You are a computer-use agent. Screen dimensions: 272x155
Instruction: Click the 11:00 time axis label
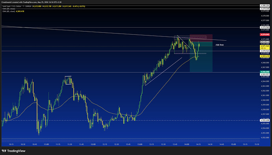tap(46, 144)
